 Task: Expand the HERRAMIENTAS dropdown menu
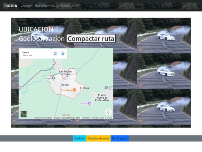46,6
